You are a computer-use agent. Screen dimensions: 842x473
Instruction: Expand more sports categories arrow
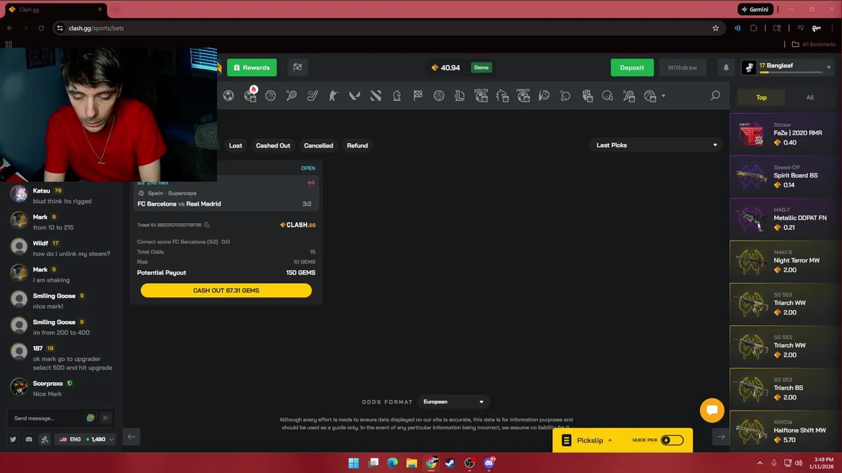coord(663,96)
